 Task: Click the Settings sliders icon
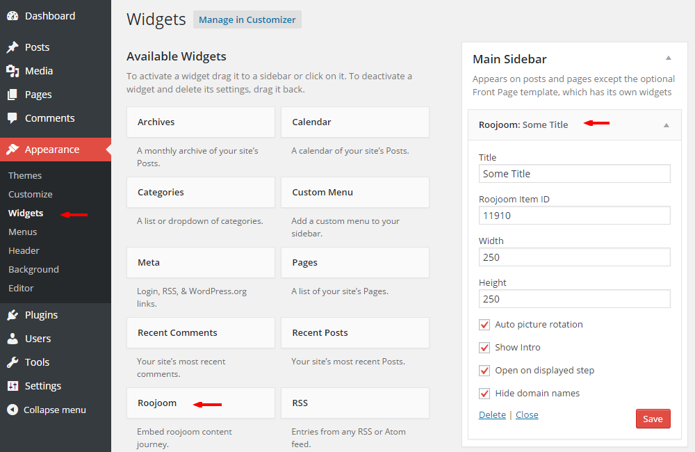click(x=13, y=386)
